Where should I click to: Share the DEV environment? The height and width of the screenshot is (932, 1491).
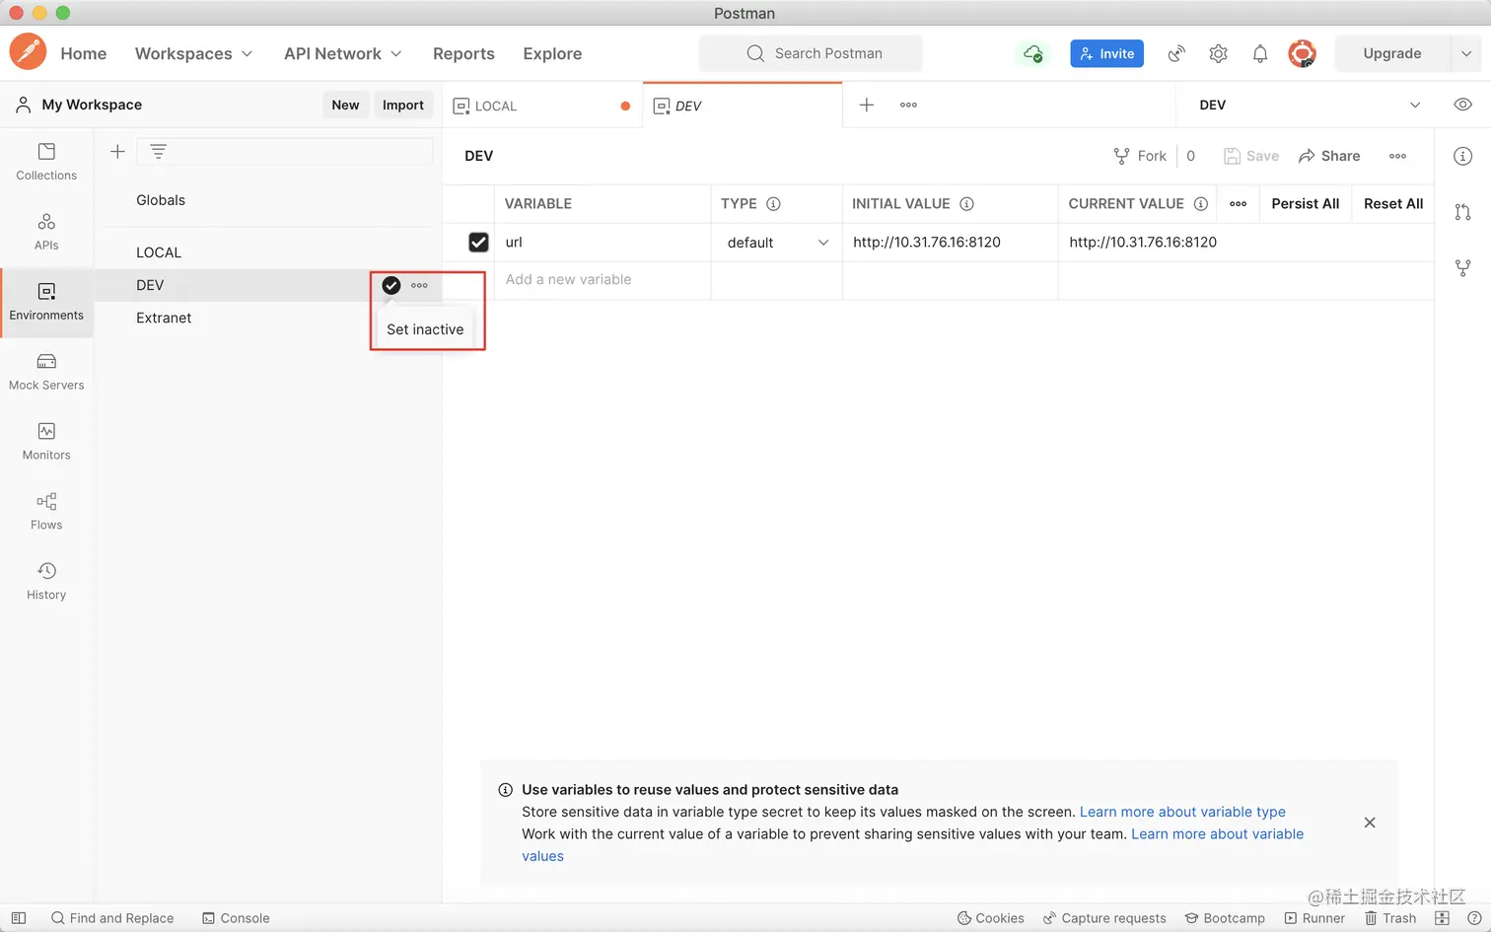click(x=1329, y=156)
